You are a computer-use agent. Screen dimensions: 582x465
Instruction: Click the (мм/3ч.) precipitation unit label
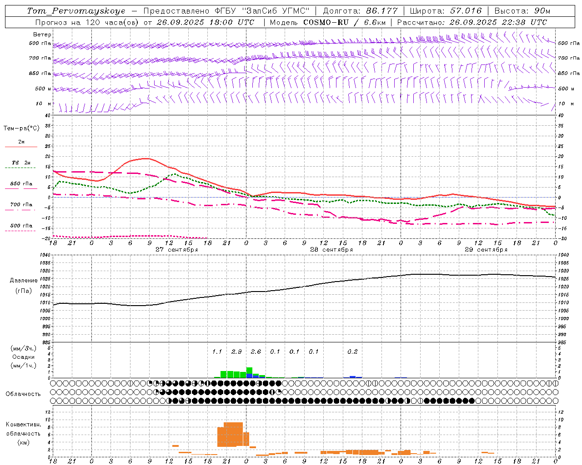click(24, 348)
